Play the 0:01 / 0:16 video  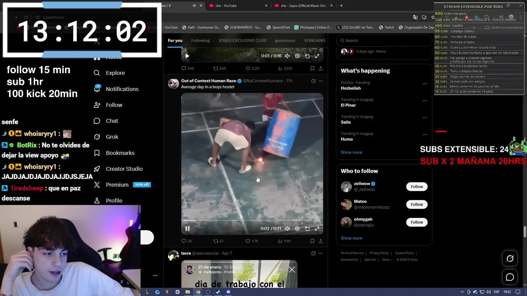[187, 56]
